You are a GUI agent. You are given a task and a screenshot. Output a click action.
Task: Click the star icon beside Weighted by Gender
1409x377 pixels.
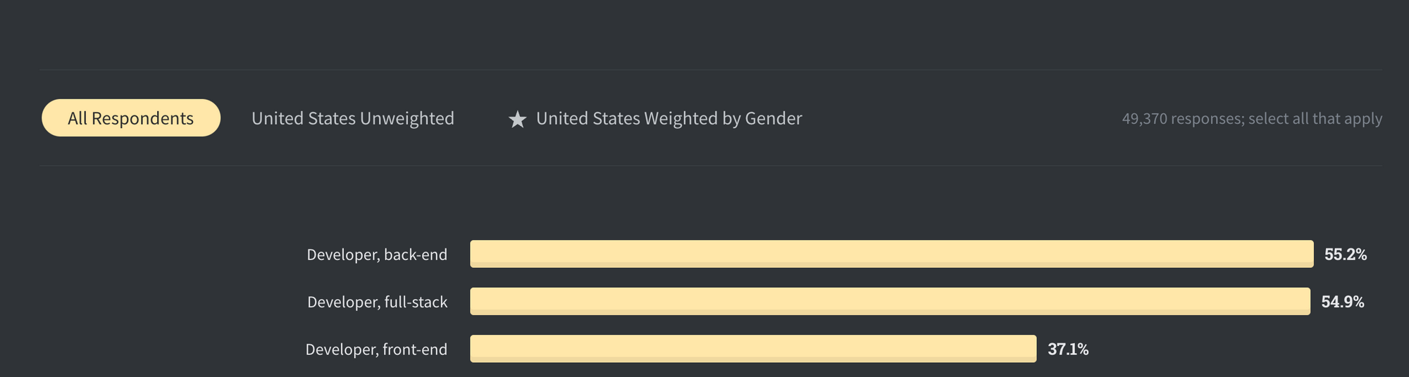pyautogui.click(x=518, y=120)
